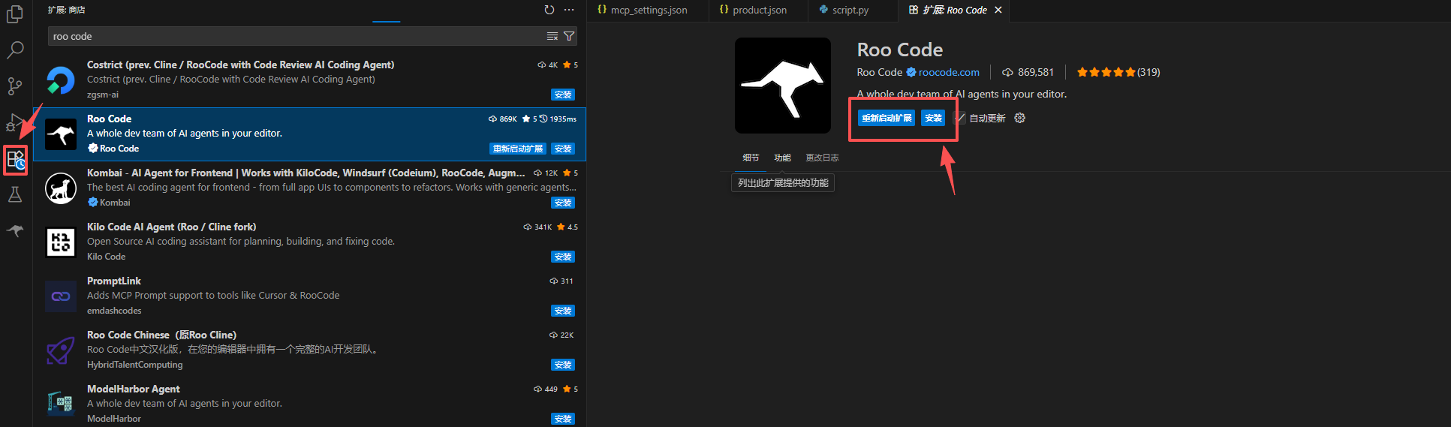Install the PromptLink extension
This screenshot has height=427, width=1451.
[x=563, y=311]
